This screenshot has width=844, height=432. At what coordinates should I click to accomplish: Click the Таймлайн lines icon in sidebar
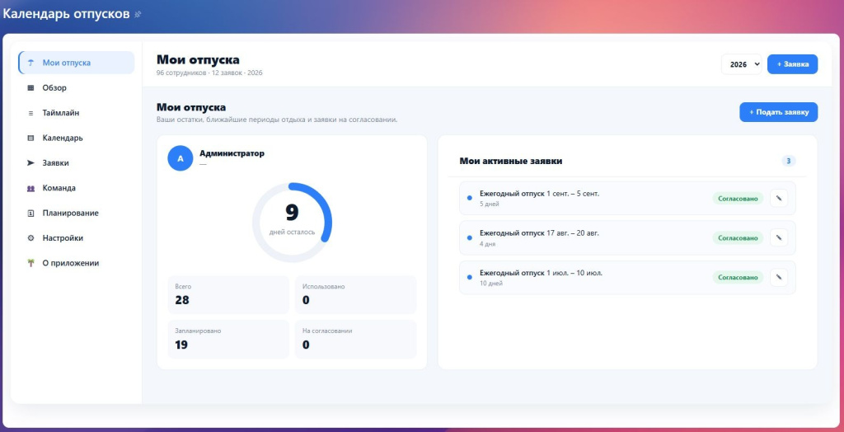(x=30, y=113)
